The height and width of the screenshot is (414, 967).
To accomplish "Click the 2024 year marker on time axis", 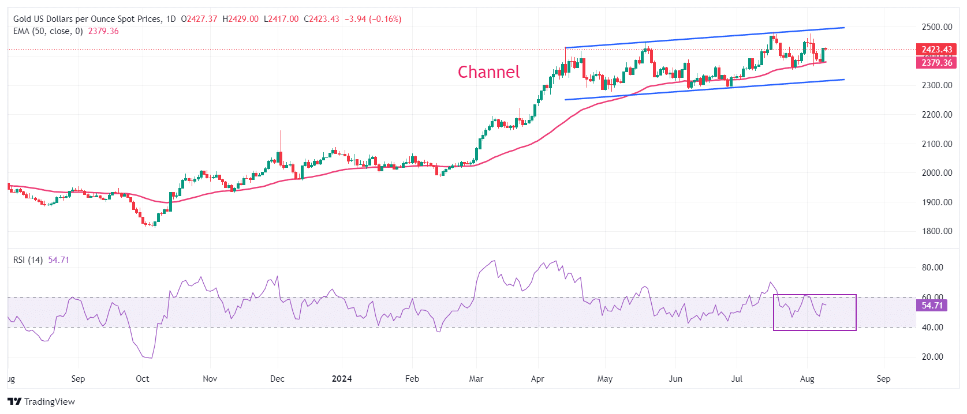I will [342, 379].
